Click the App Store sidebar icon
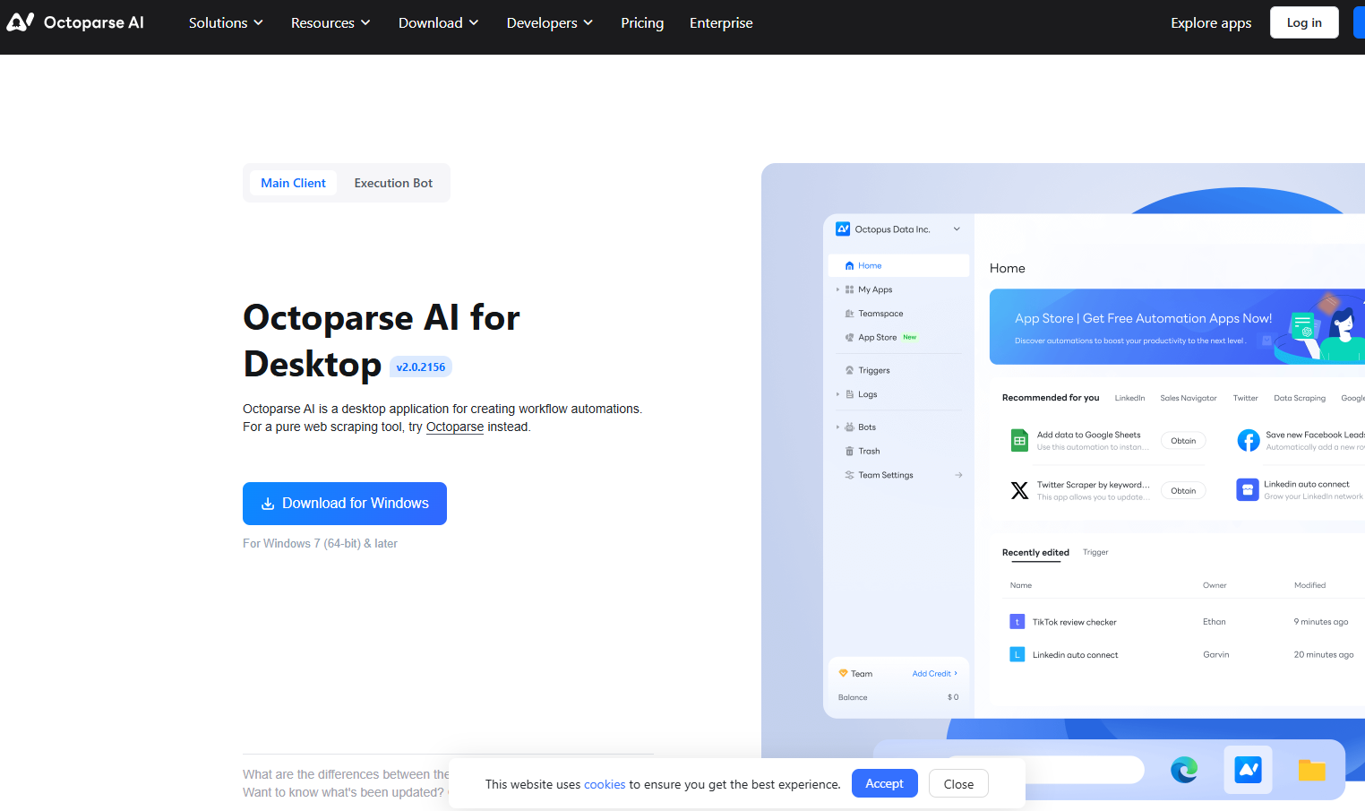The image size is (1365, 811). (x=849, y=337)
